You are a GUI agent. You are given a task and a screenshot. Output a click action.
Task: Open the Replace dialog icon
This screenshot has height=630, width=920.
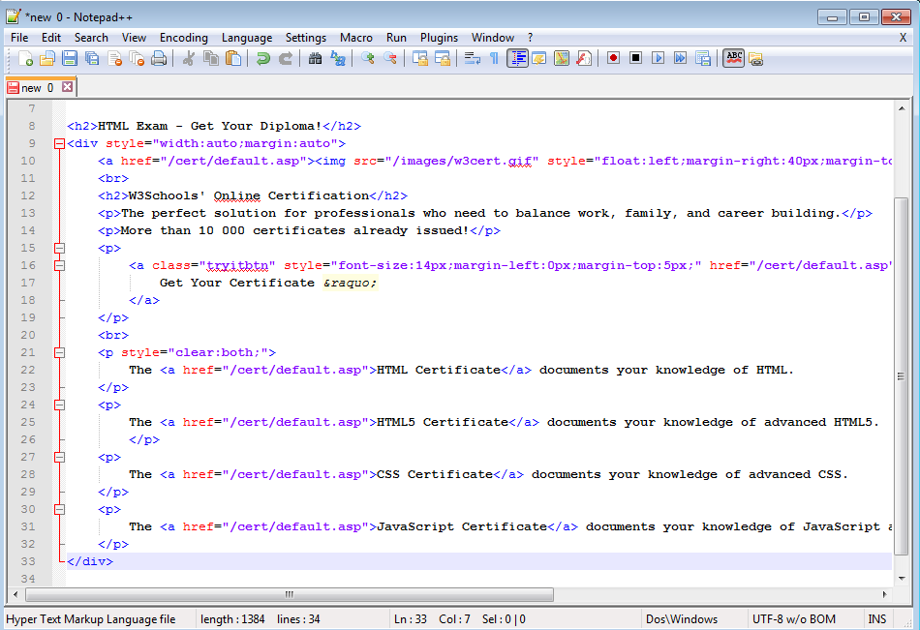337,58
